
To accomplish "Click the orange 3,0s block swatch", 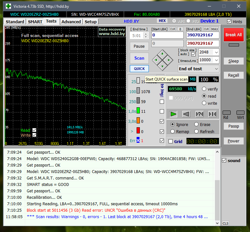I will (138, 121).
